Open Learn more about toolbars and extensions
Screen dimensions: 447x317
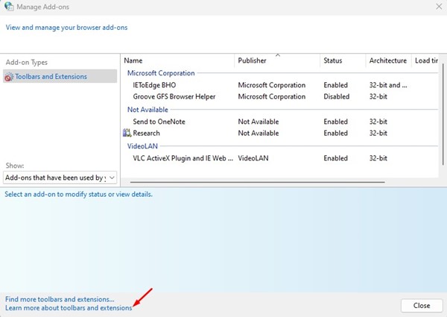point(68,307)
